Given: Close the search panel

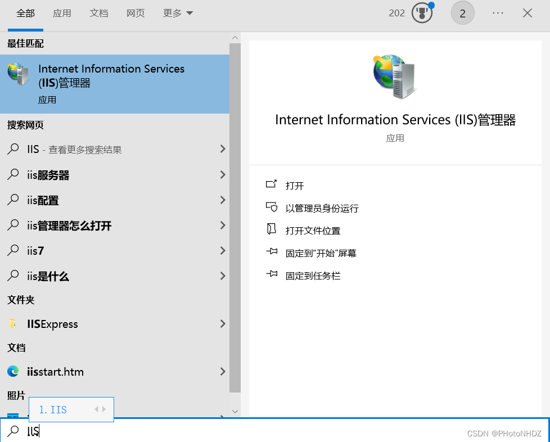Looking at the screenshot, I should [x=527, y=13].
